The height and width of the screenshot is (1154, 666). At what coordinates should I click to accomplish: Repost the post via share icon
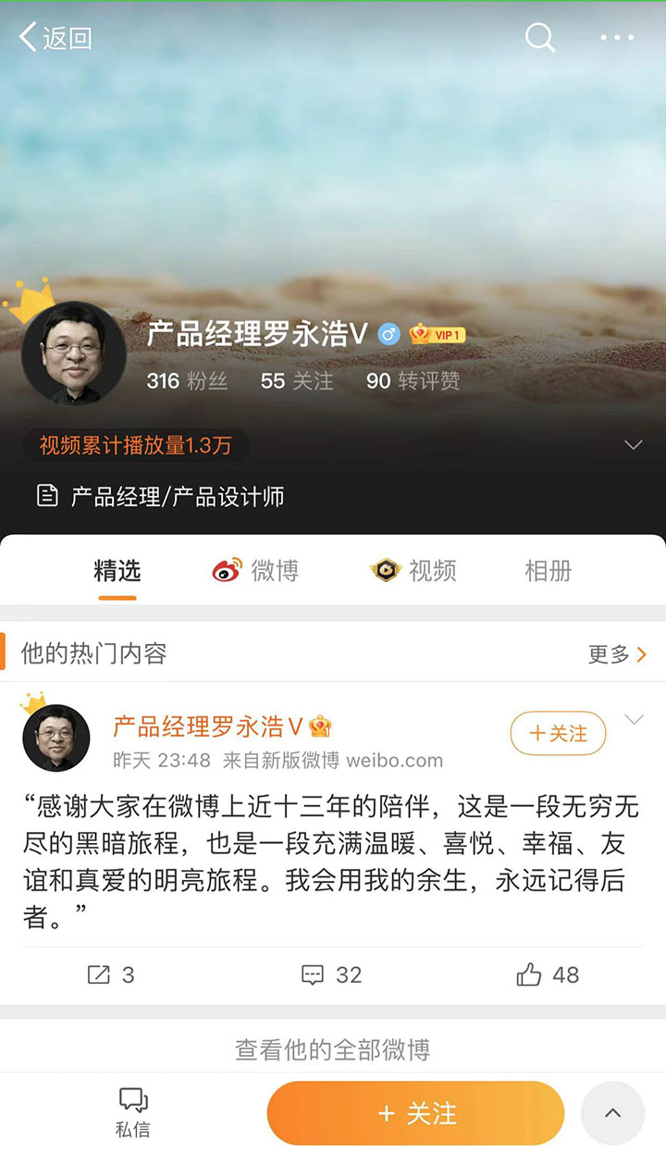tap(111, 974)
